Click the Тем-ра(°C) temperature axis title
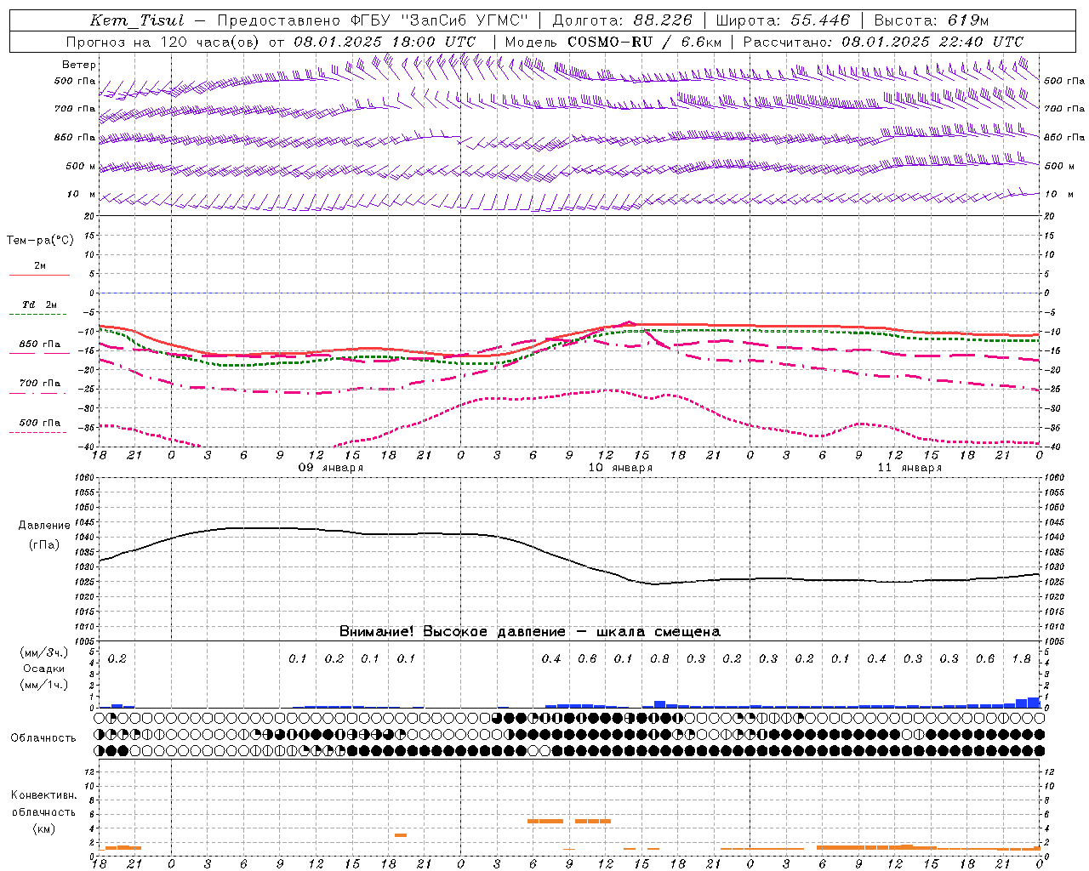 tap(40, 240)
